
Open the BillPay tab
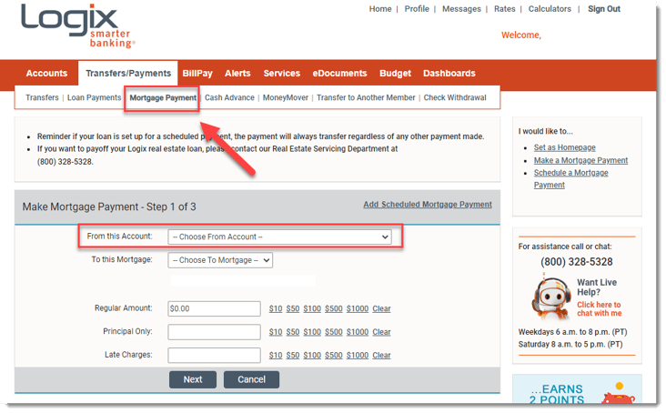click(197, 74)
